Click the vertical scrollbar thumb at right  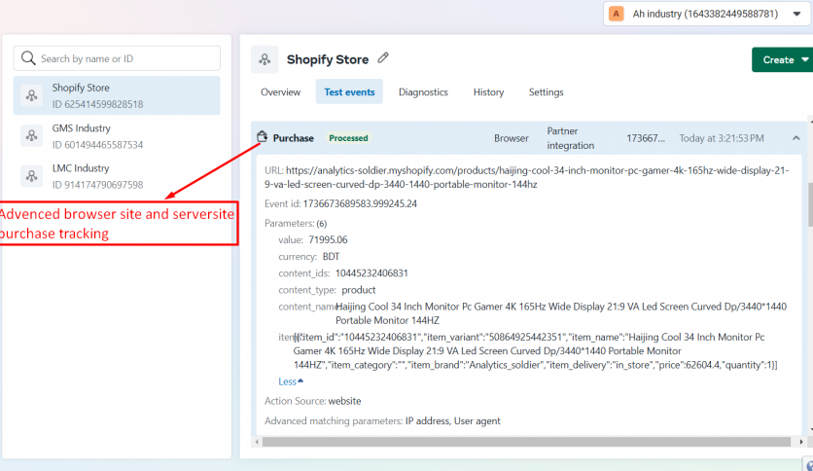click(x=810, y=204)
